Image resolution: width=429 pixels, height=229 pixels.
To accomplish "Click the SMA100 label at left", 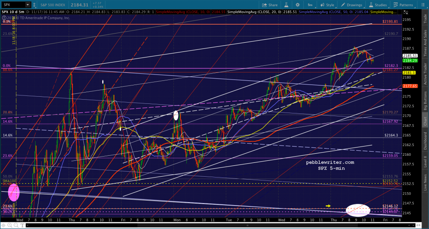I will [8, 181].
